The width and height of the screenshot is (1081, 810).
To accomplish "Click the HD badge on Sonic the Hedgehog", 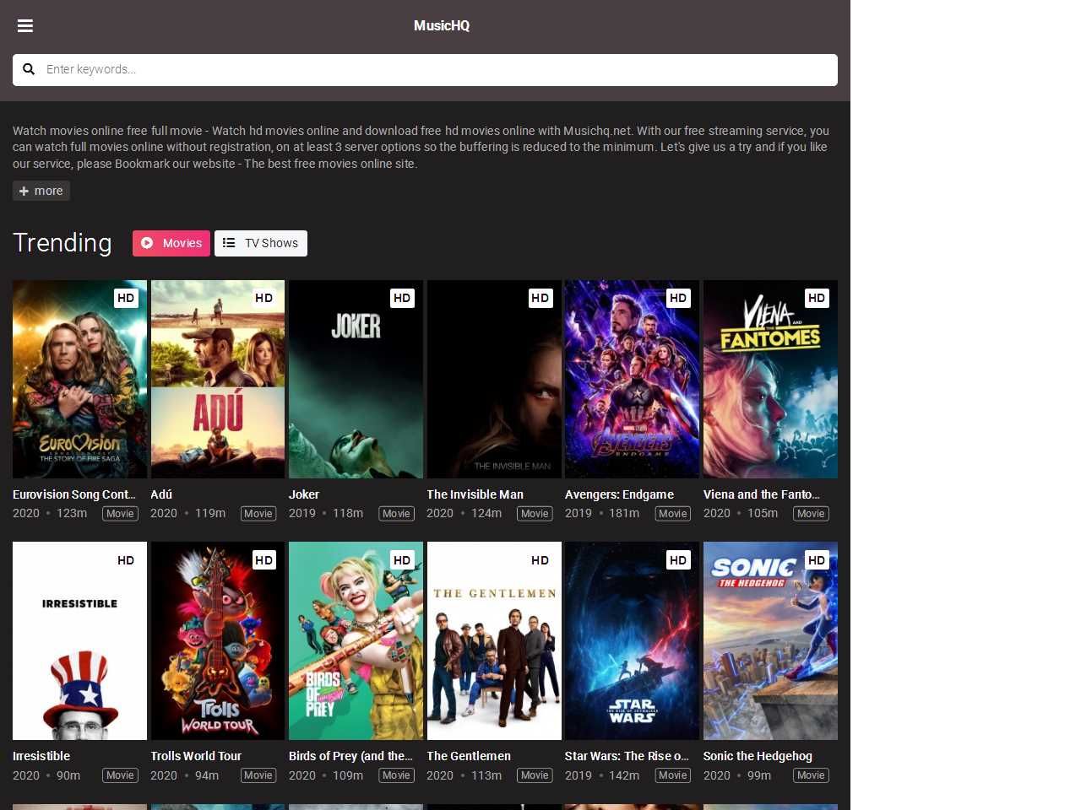I will coord(817,560).
